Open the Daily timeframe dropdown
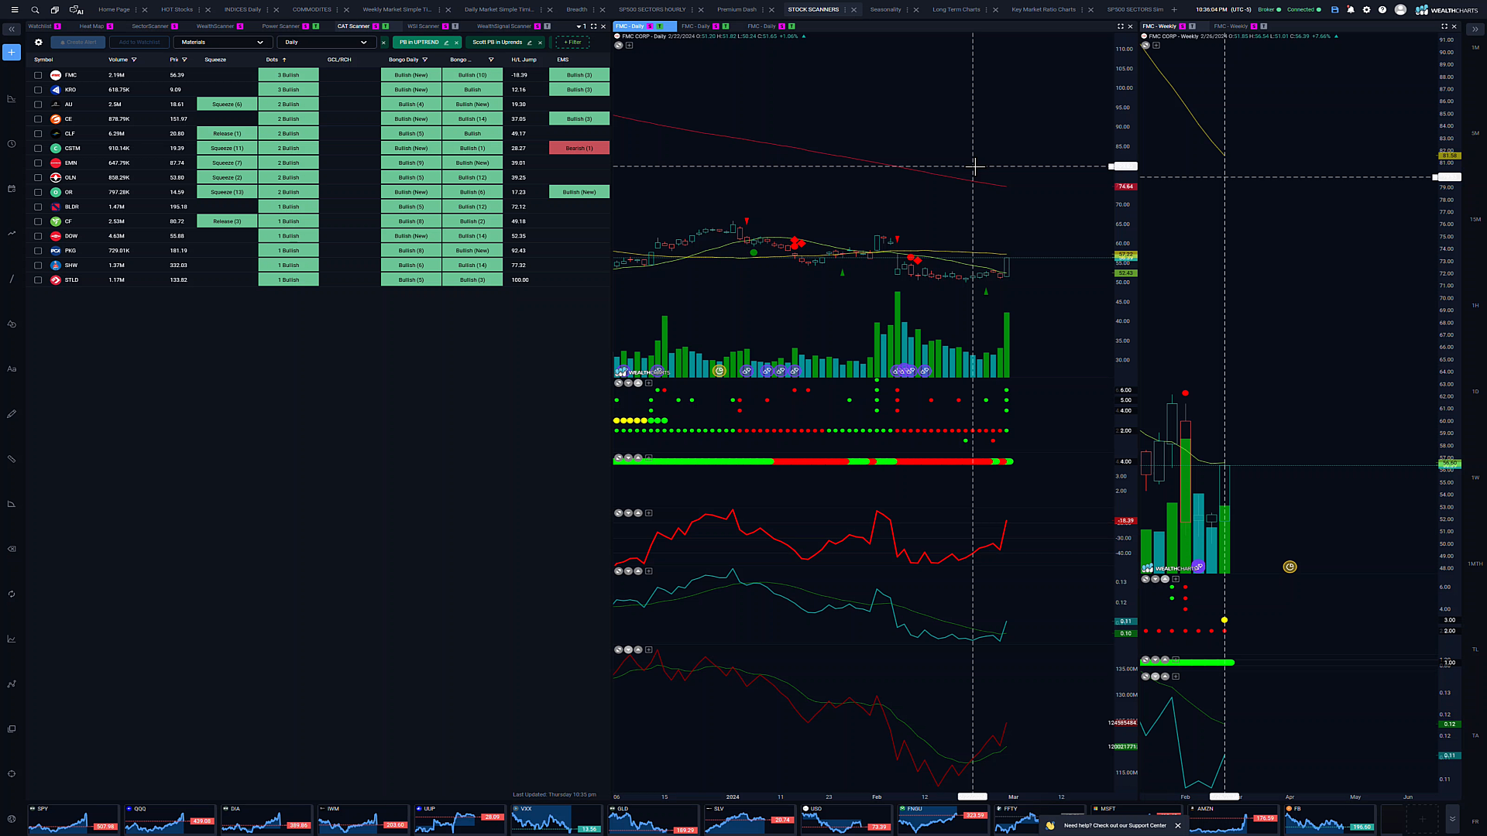 point(326,43)
